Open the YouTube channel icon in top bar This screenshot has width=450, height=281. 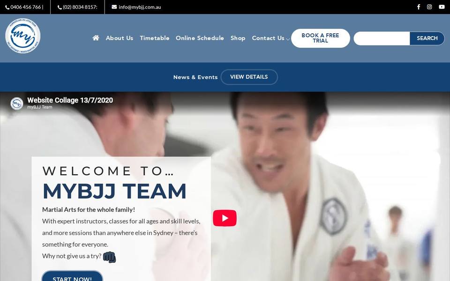442,7
